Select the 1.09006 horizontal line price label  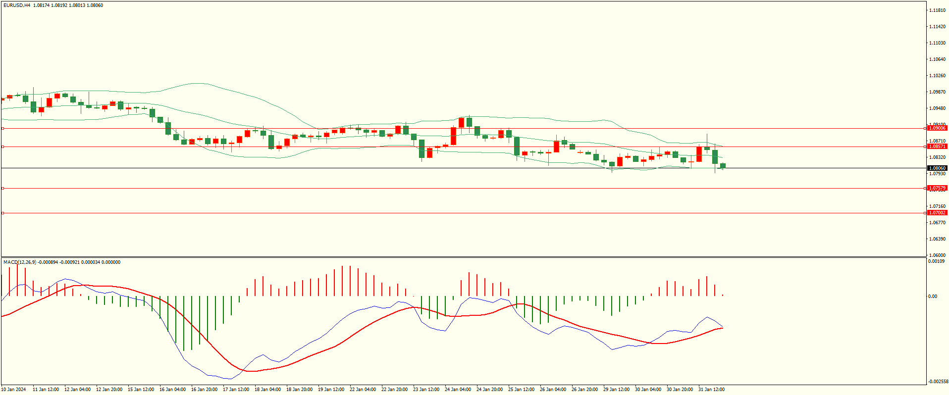[x=937, y=128]
